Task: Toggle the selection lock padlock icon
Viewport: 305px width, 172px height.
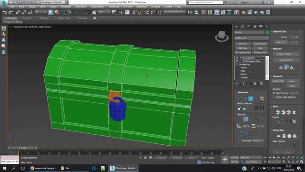Action: click(x=145, y=158)
